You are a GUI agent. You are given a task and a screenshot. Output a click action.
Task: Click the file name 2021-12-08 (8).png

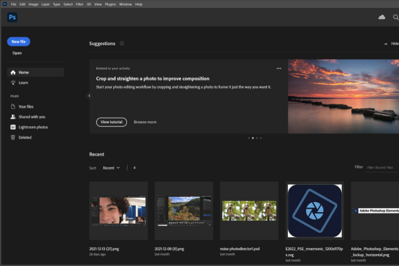(169, 249)
